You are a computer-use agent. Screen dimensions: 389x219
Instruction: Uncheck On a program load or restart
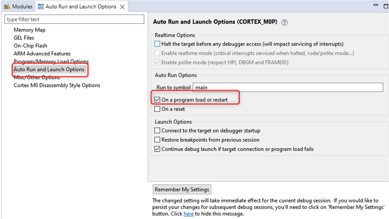click(157, 100)
